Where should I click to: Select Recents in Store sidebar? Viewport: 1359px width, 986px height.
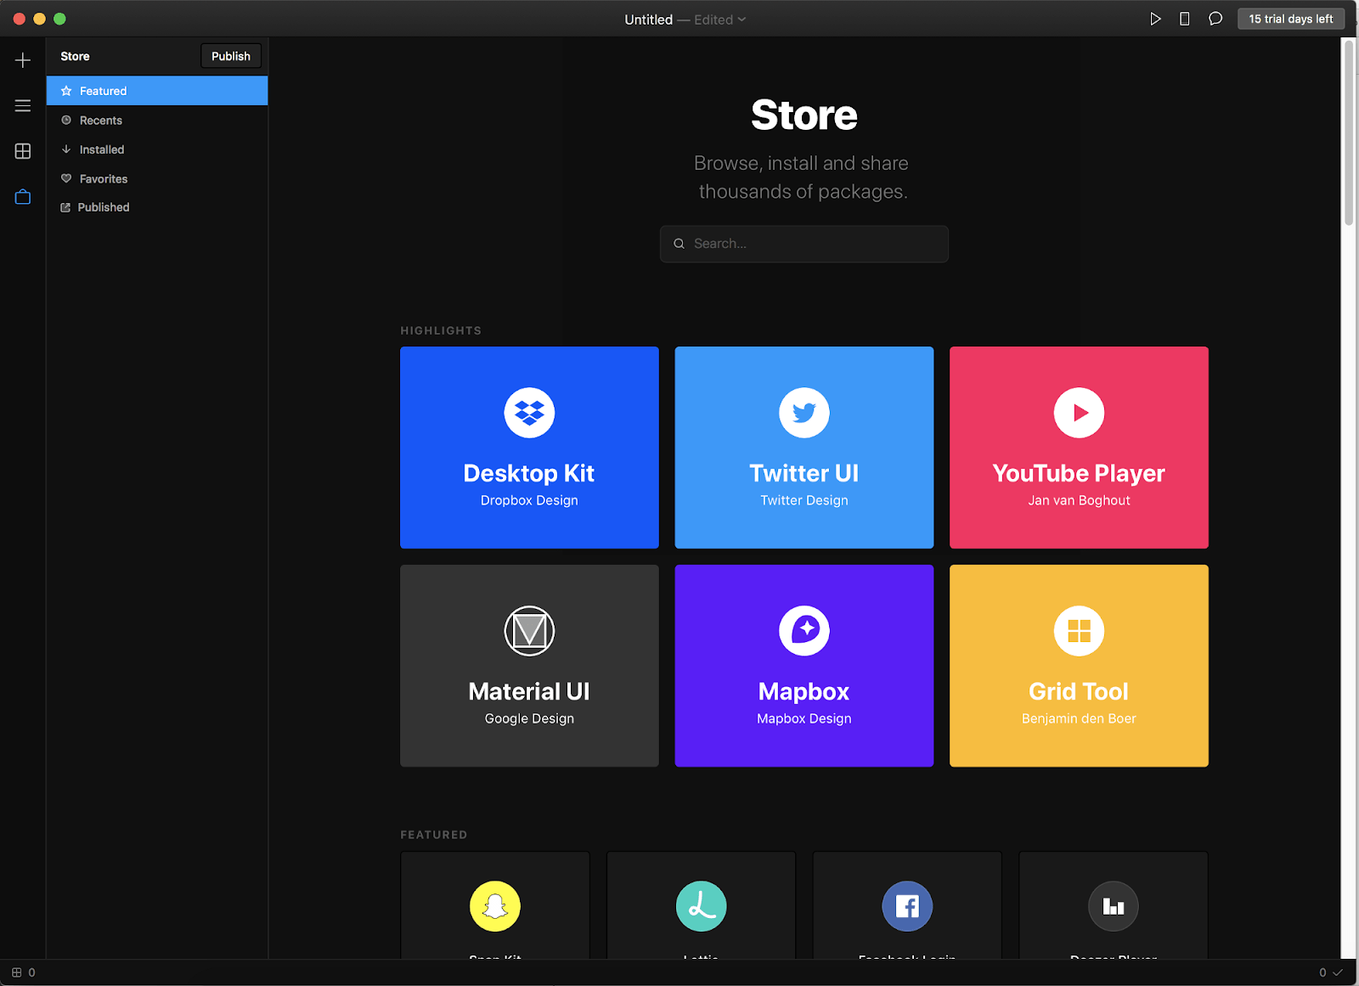pyautogui.click(x=157, y=121)
